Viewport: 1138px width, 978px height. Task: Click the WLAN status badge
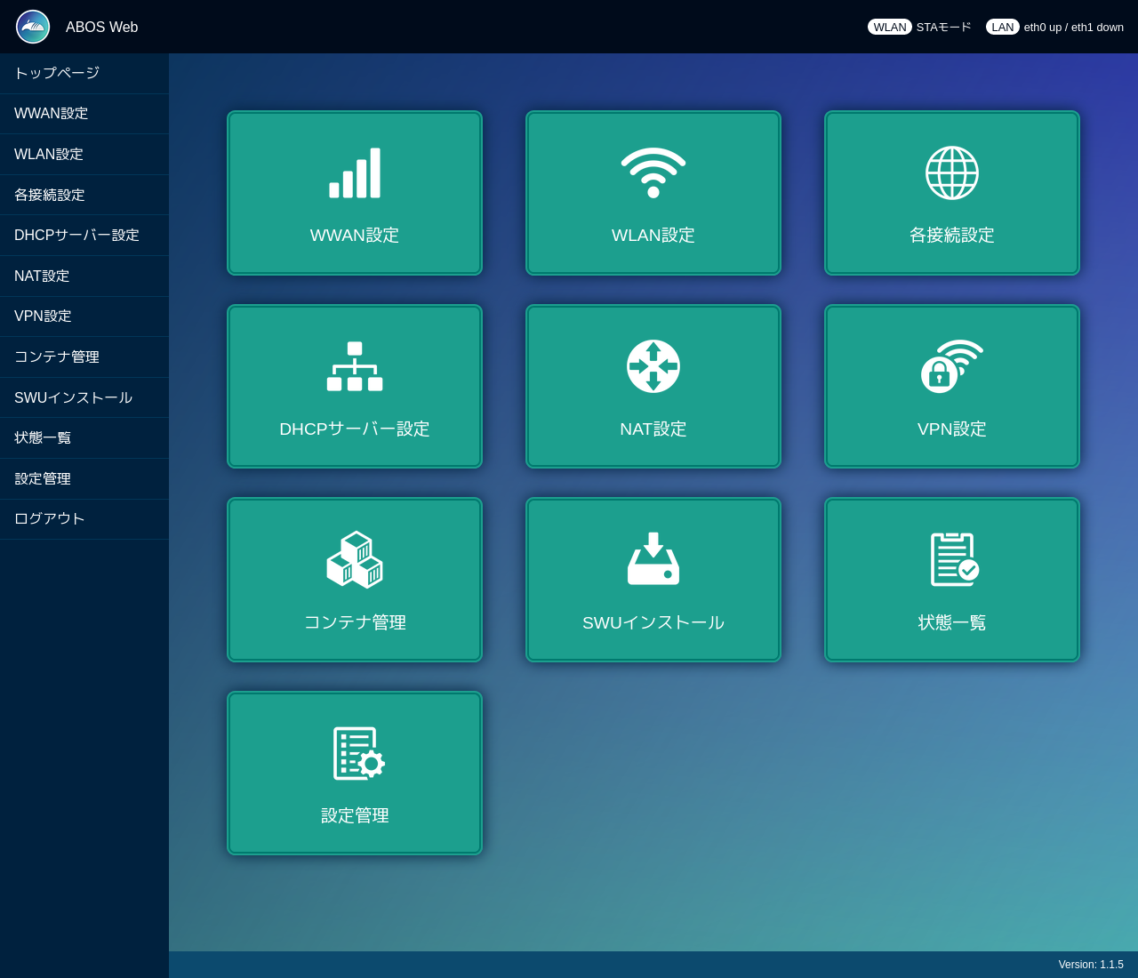click(x=890, y=27)
